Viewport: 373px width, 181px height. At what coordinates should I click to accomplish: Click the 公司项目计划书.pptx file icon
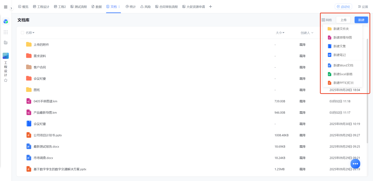coord(29,135)
